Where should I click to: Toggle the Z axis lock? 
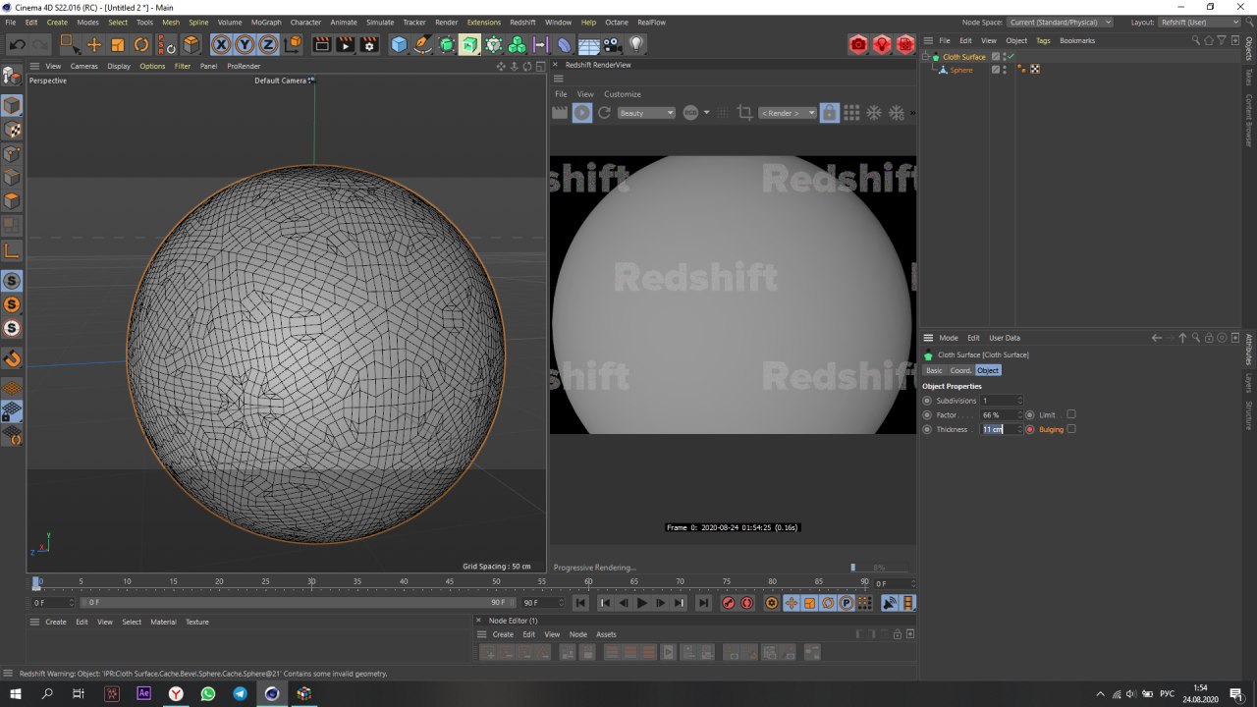pyautogui.click(x=268, y=44)
